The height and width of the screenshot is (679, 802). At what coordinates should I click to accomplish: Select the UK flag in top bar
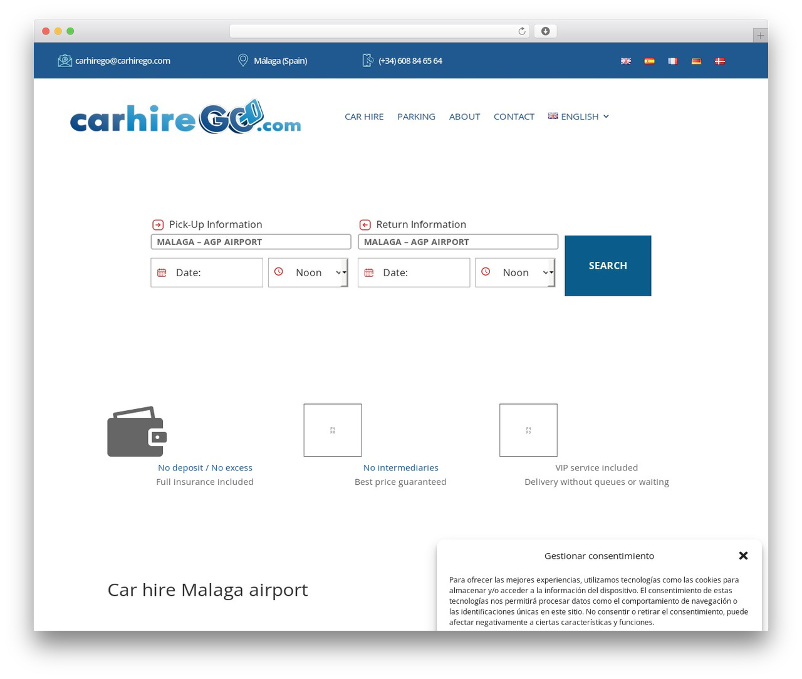point(626,61)
